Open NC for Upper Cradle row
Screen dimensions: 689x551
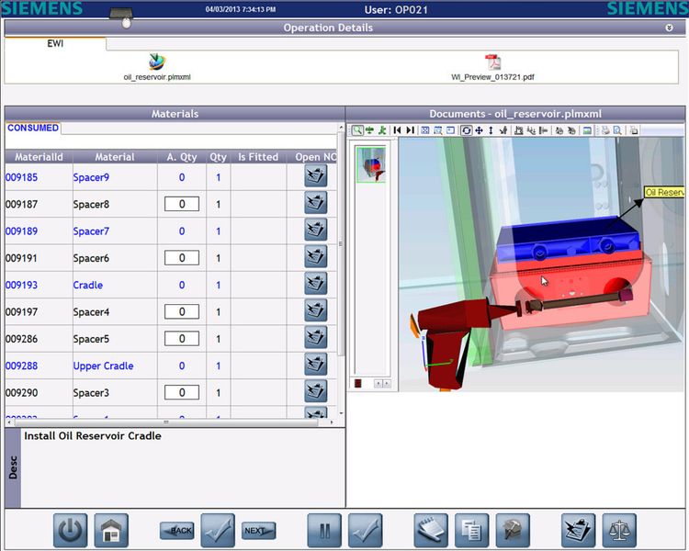click(315, 365)
